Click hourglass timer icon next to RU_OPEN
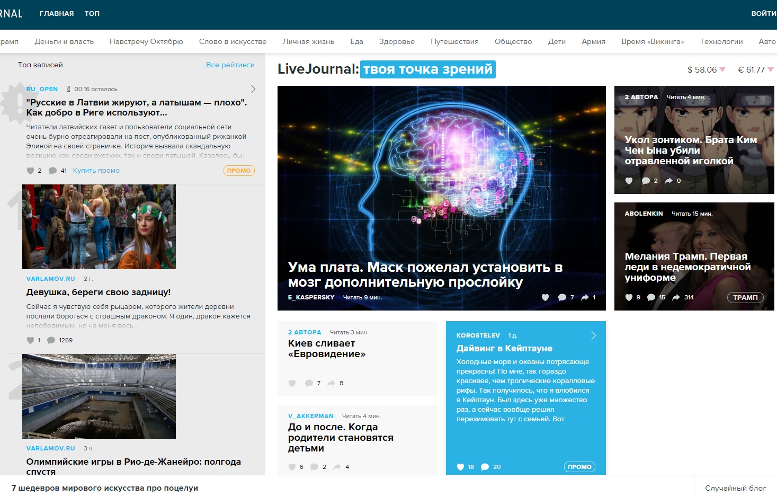Image resolution: width=777 pixels, height=496 pixels. [68, 89]
